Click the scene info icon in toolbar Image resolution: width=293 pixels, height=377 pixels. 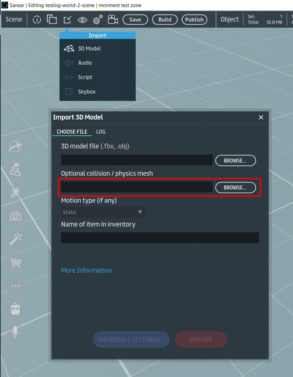[37, 20]
